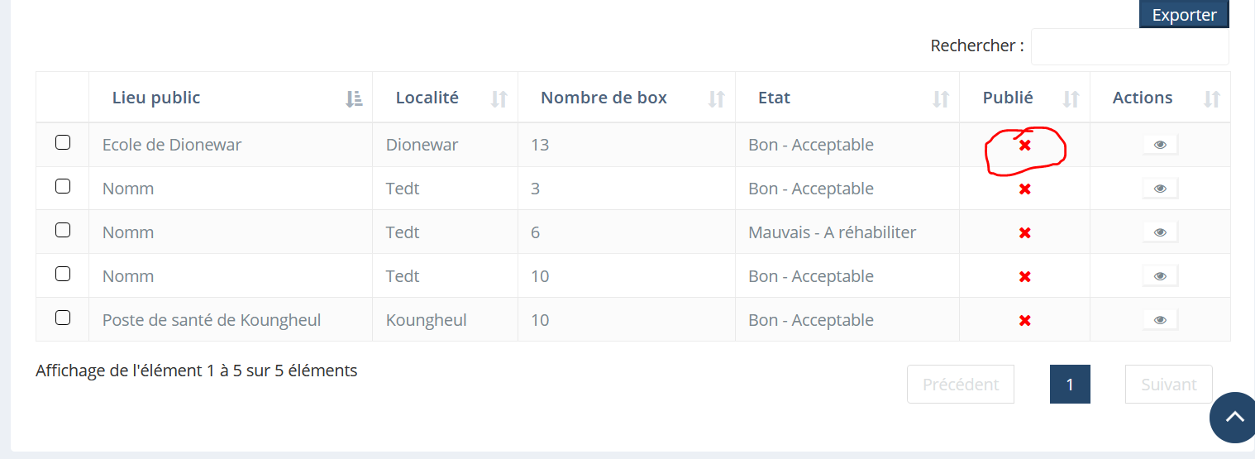Viewport: 1255px width, 459px height.
Task: Click the Exporter button
Action: [1184, 15]
